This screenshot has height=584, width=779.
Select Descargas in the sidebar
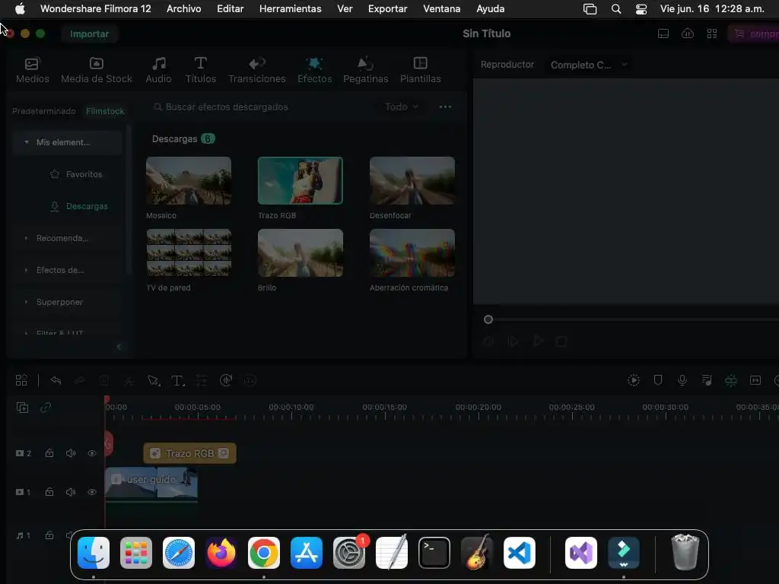click(79, 206)
